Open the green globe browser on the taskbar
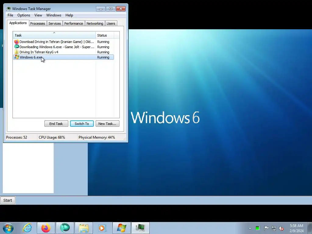The height and width of the screenshot is (234, 312). 65,228
